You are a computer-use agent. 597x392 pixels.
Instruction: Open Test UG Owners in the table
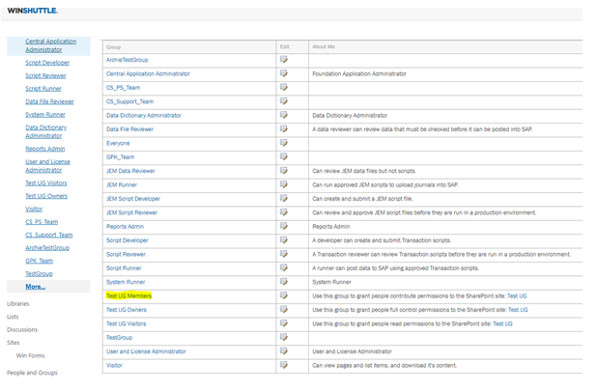point(127,310)
